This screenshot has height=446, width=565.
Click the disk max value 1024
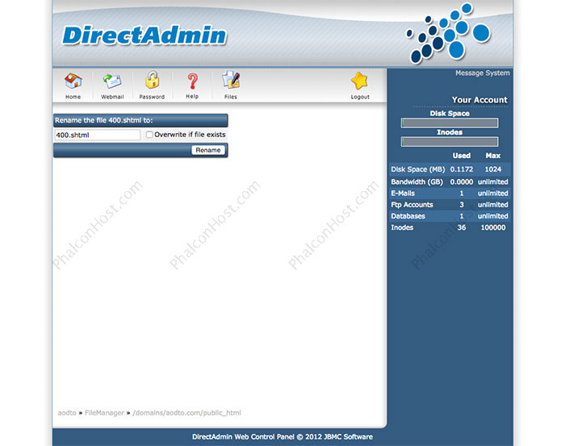coord(493,169)
